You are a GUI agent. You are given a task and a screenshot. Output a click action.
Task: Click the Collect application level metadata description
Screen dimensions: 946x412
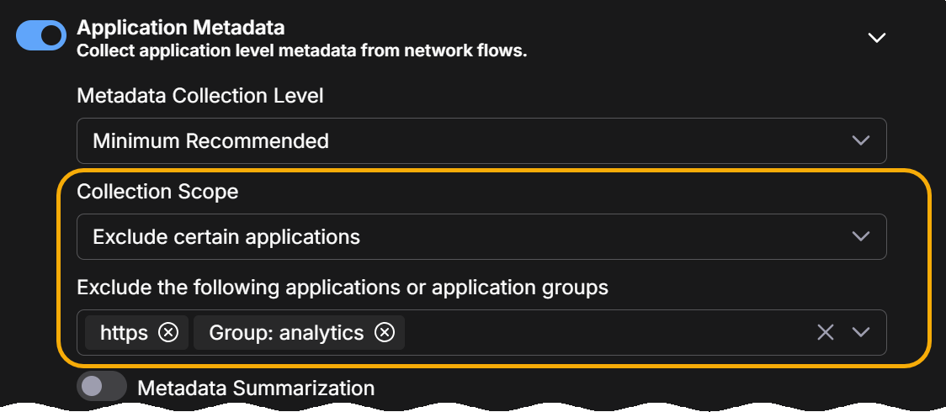pyautogui.click(x=301, y=51)
